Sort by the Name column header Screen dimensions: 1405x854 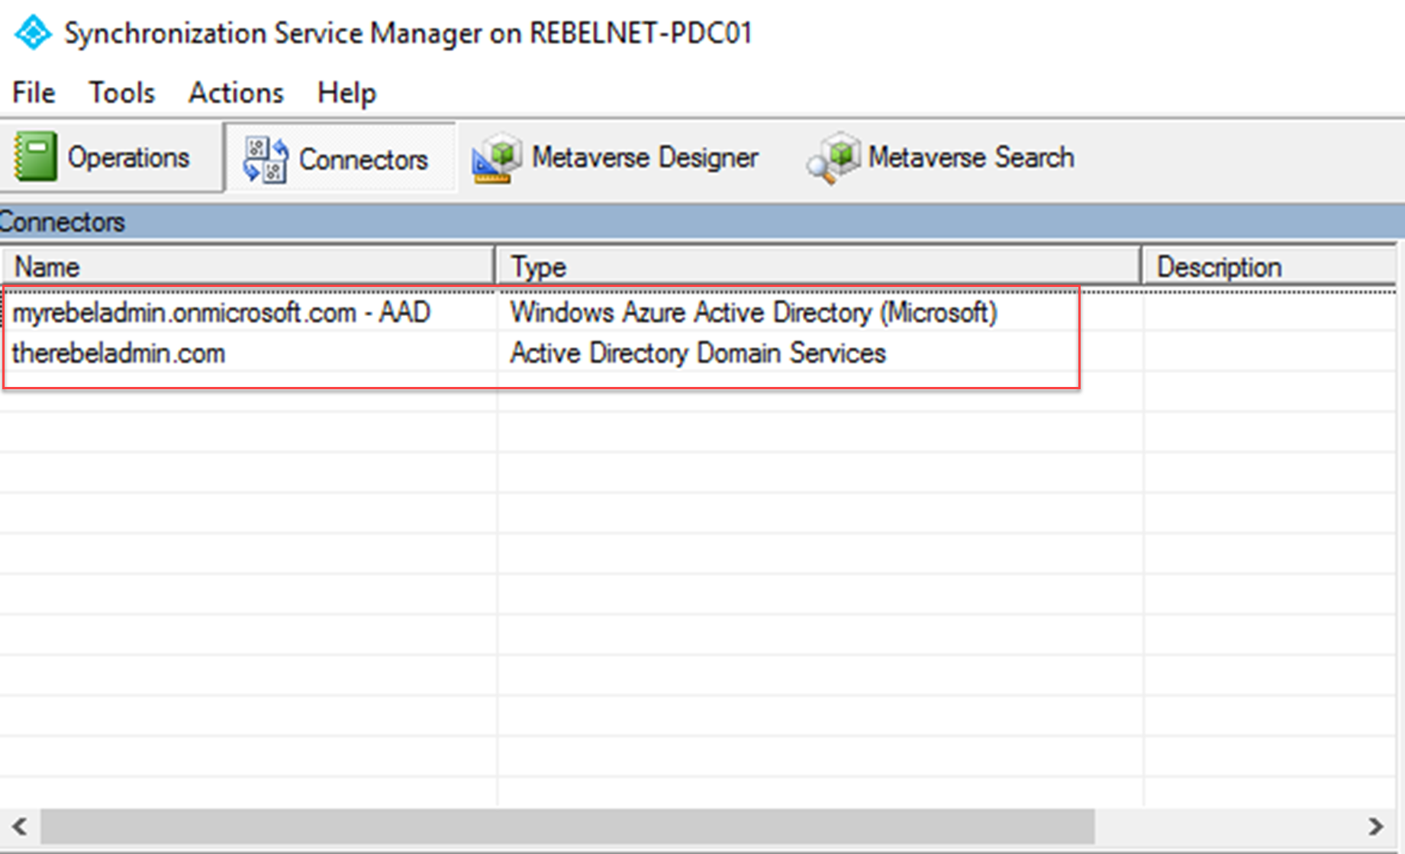[248, 267]
